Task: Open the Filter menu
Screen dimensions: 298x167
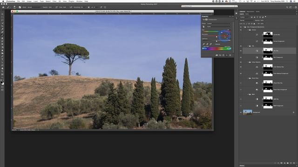Action: point(54,1)
